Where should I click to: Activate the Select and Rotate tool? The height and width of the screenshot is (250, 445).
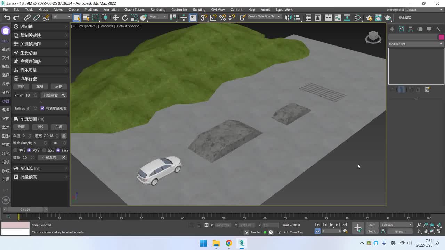125,18
